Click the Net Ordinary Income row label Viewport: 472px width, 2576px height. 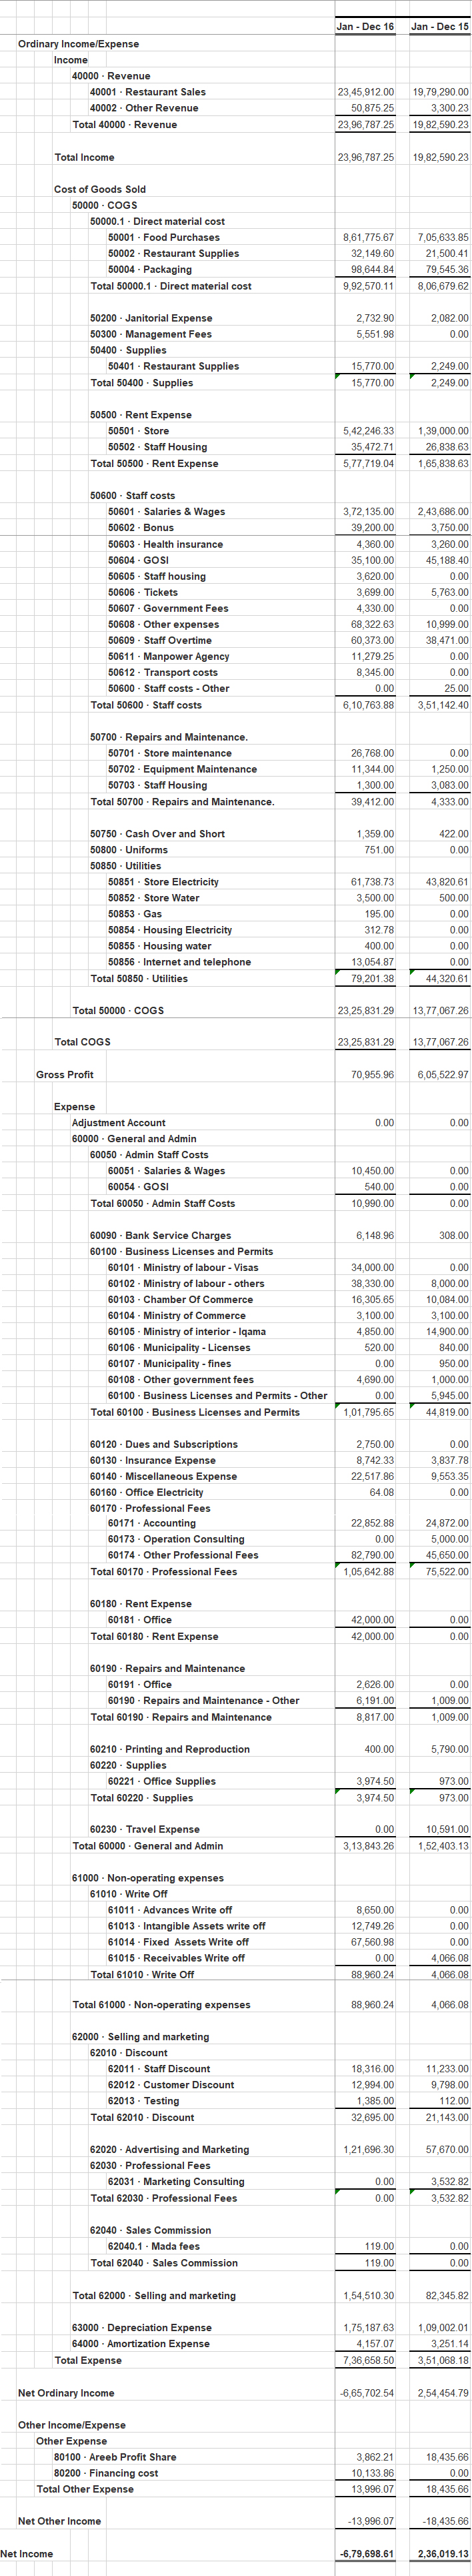pos(66,2393)
